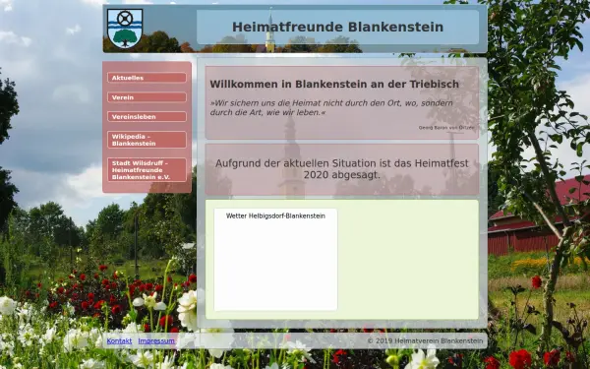Open the Aktuelles menu item

click(147, 78)
